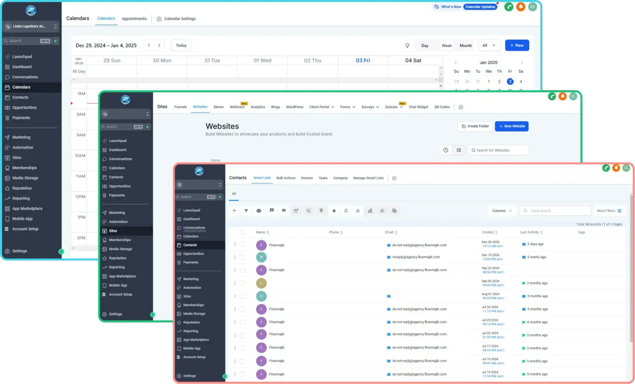Collapse the Calendars window sidebar with green arrow

[61, 252]
